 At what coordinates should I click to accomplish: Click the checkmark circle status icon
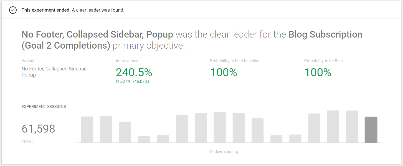[x=13, y=10]
